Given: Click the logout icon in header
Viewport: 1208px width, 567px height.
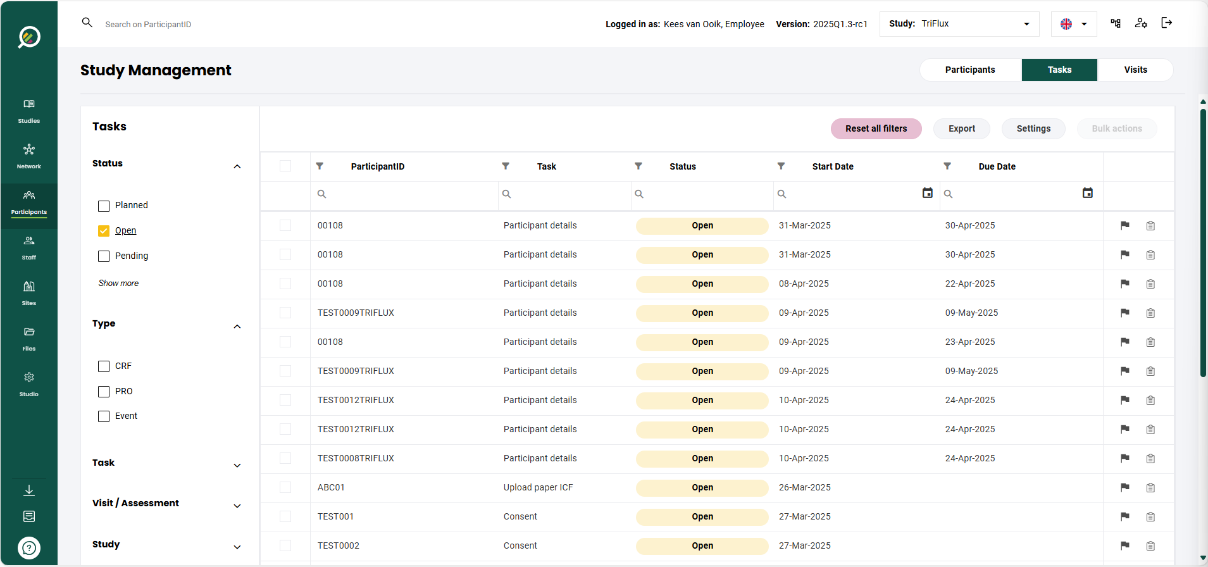Looking at the screenshot, I should (1166, 23).
